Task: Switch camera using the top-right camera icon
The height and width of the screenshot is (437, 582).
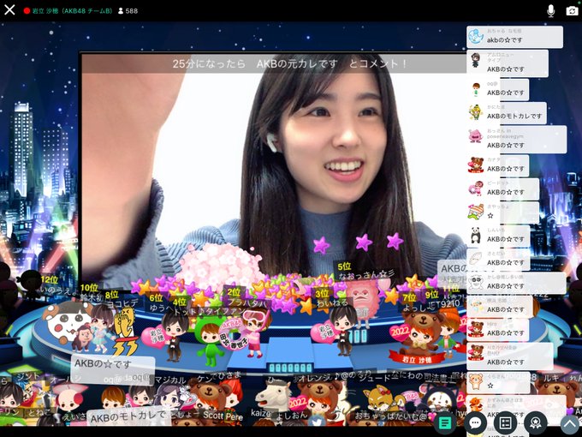Action: tap(573, 11)
